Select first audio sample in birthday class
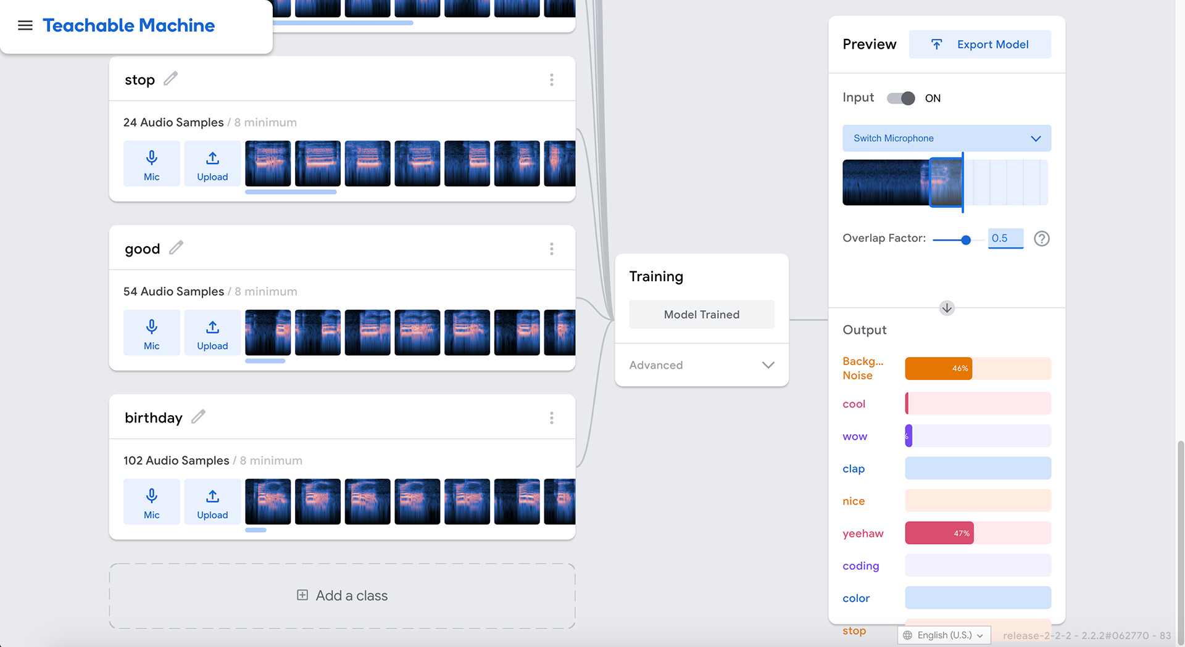Viewport: 1185px width, 647px height. [x=268, y=501]
